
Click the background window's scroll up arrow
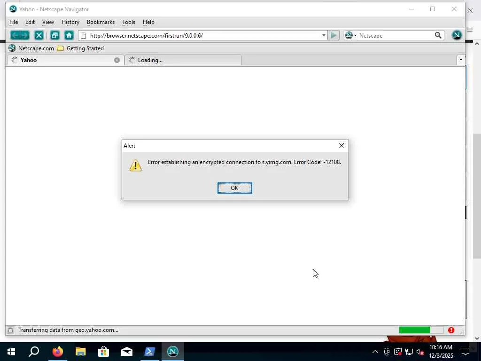tap(477, 44)
